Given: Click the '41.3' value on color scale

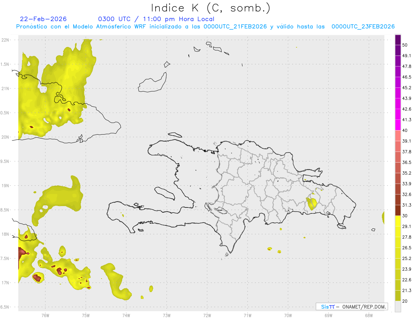Looking at the screenshot, I should [x=407, y=120].
